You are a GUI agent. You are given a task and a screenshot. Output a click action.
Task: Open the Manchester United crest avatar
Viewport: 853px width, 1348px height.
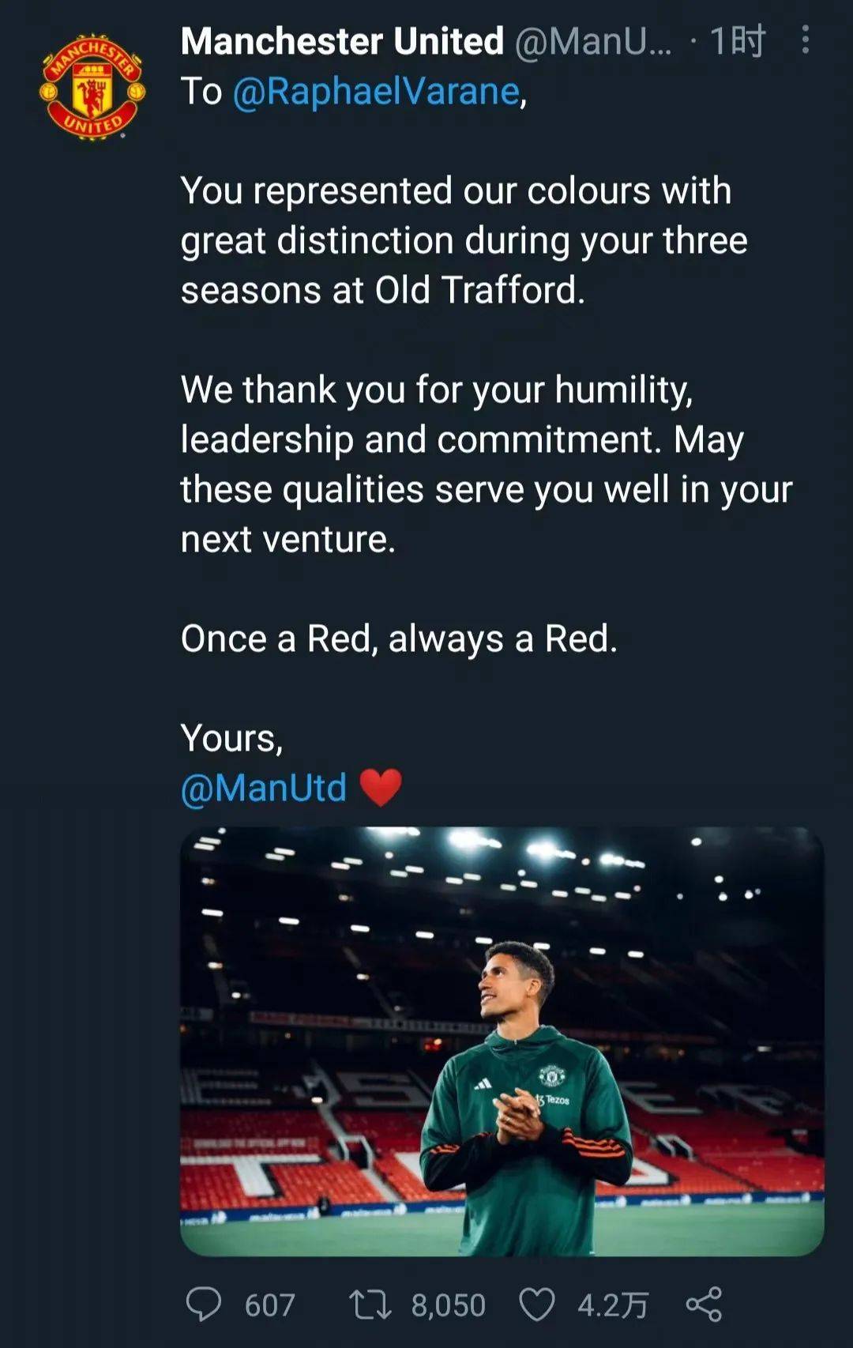92,87
